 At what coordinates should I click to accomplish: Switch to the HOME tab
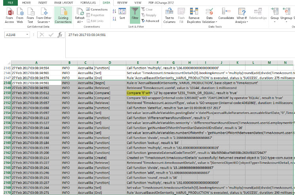click(x=27, y=3)
